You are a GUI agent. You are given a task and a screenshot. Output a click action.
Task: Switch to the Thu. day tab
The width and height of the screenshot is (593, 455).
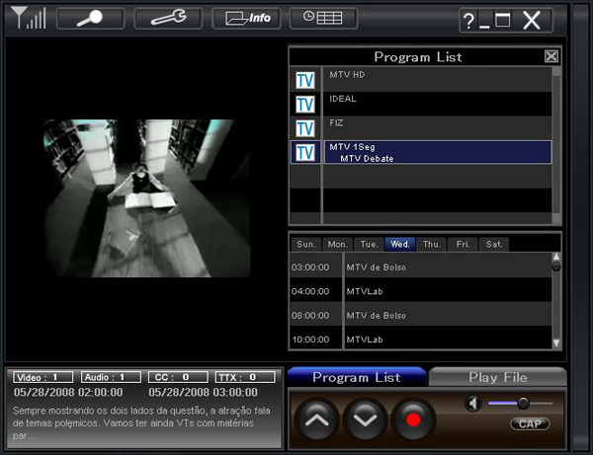432,245
